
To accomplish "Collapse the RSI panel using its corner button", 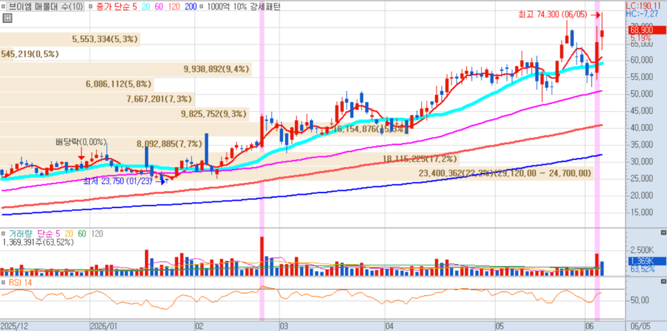I will pyautogui.click(x=663, y=282).
